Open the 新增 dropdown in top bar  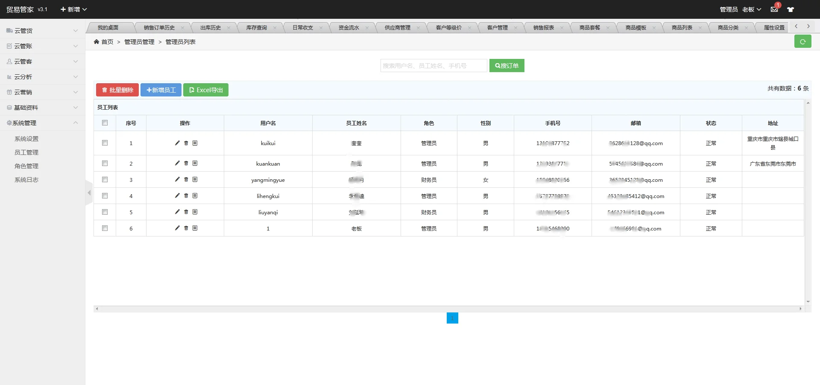click(73, 9)
